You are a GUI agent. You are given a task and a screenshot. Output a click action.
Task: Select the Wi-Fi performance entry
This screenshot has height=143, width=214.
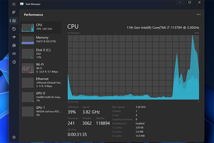click(41, 68)
